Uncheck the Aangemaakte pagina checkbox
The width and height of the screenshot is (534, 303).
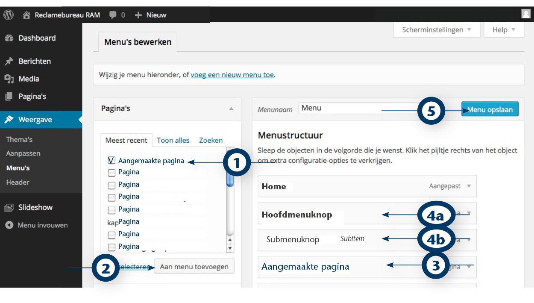pos(111,161)
